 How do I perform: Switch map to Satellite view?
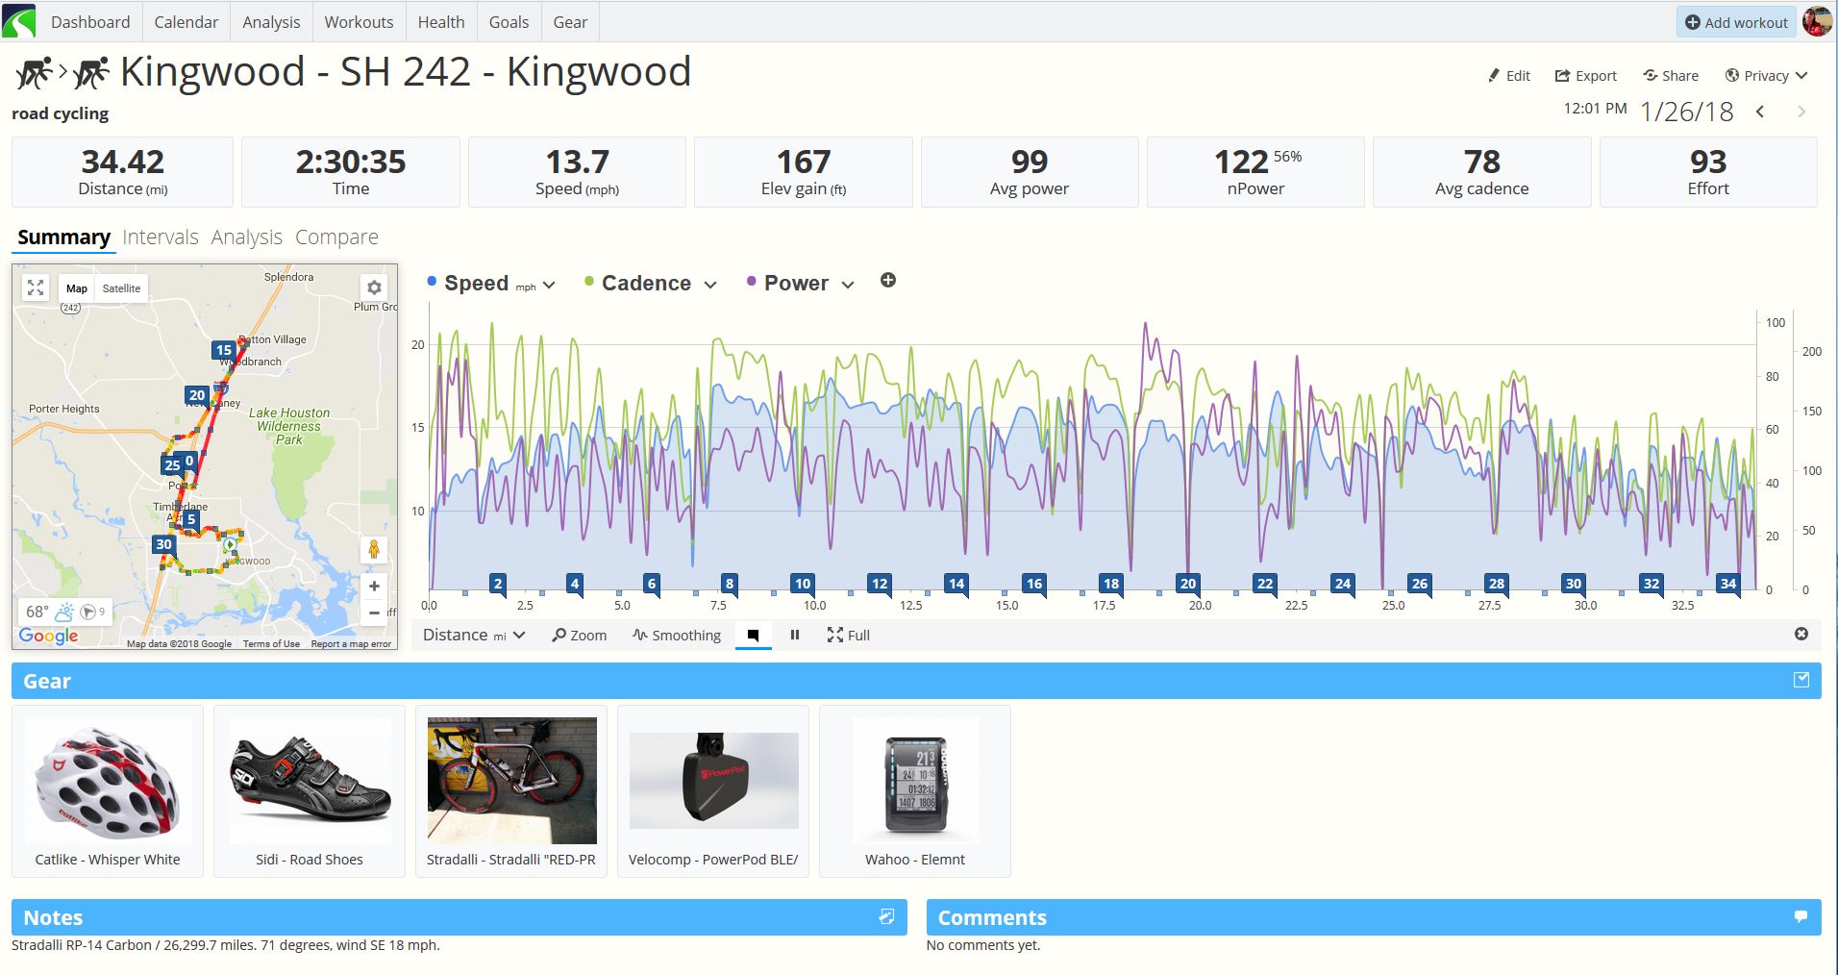coord(121,288)
